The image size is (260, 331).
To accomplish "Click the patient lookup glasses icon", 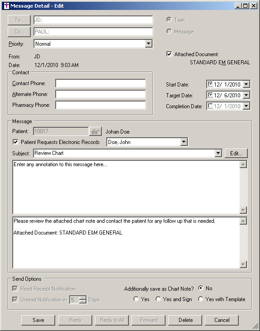I will point(95,131).
